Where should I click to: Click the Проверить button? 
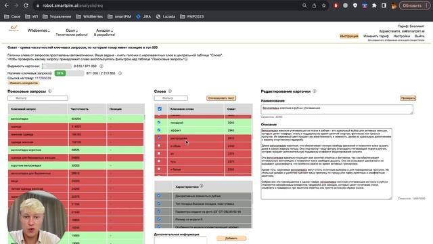408,98
